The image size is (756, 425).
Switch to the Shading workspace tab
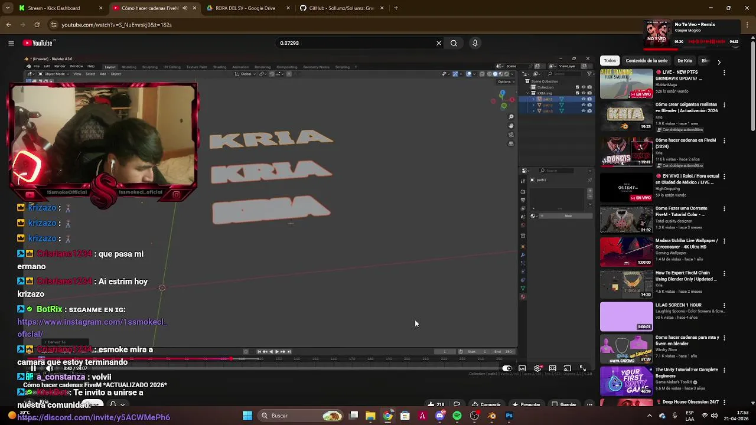tap(219, 67)
